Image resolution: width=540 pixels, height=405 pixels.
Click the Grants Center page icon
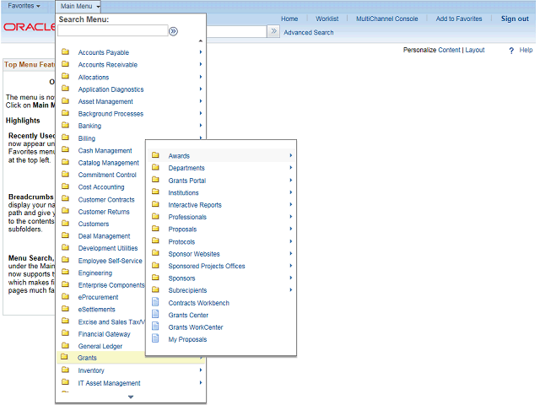[154, 315]
